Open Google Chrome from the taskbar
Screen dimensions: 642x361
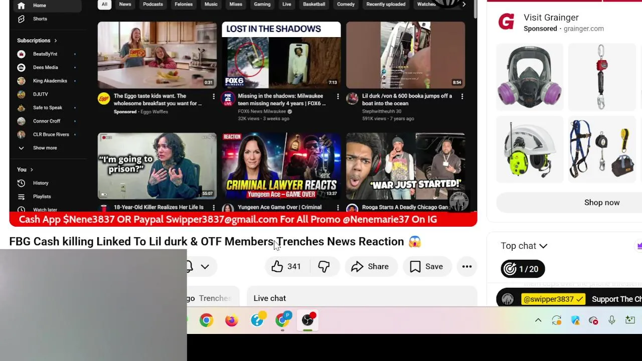click(206, 320)
